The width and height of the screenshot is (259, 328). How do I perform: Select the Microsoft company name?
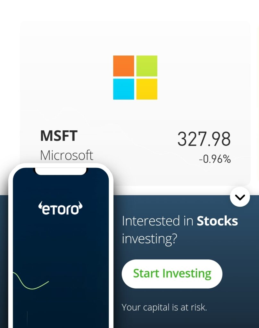point(67,155)
